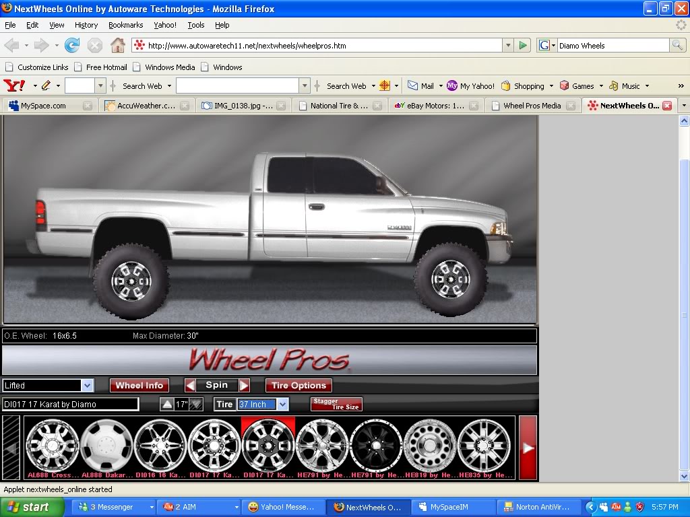Select the AL888 Dakar wheel thumbnail
The height and width of the screenshot is (517, 690).
[106, 446]
